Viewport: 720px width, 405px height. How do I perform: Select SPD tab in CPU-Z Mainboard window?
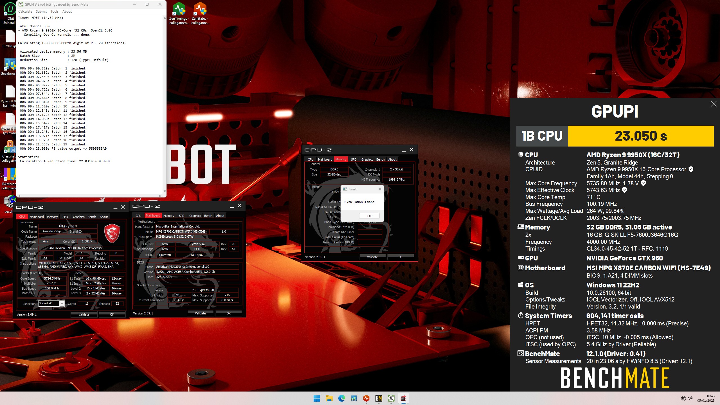181,216
